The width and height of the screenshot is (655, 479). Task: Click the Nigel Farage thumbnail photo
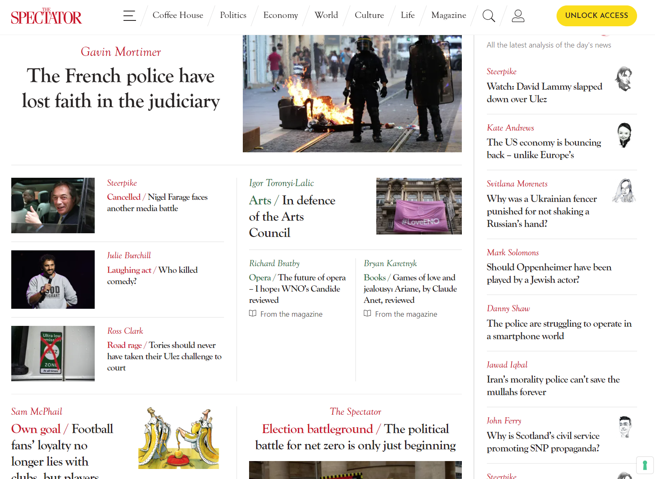pos(53,205)
